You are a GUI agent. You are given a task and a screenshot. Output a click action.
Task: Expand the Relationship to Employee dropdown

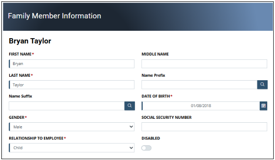(x=71, y=148)
